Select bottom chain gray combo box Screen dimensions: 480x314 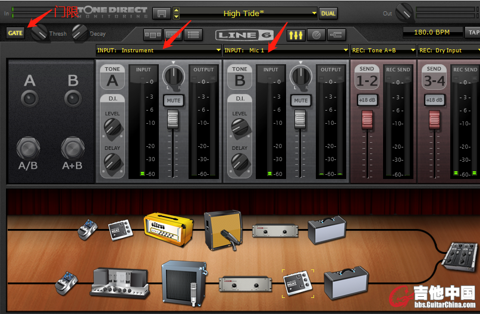pyautogui.click(x=346, y=283)
